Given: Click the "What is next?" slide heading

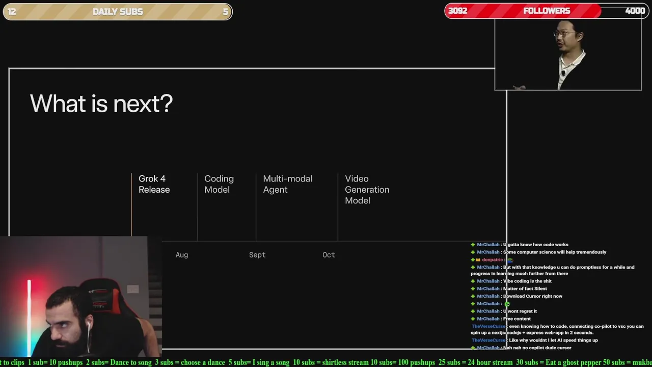Looking at the screenshot, I should tap(101, 103).
